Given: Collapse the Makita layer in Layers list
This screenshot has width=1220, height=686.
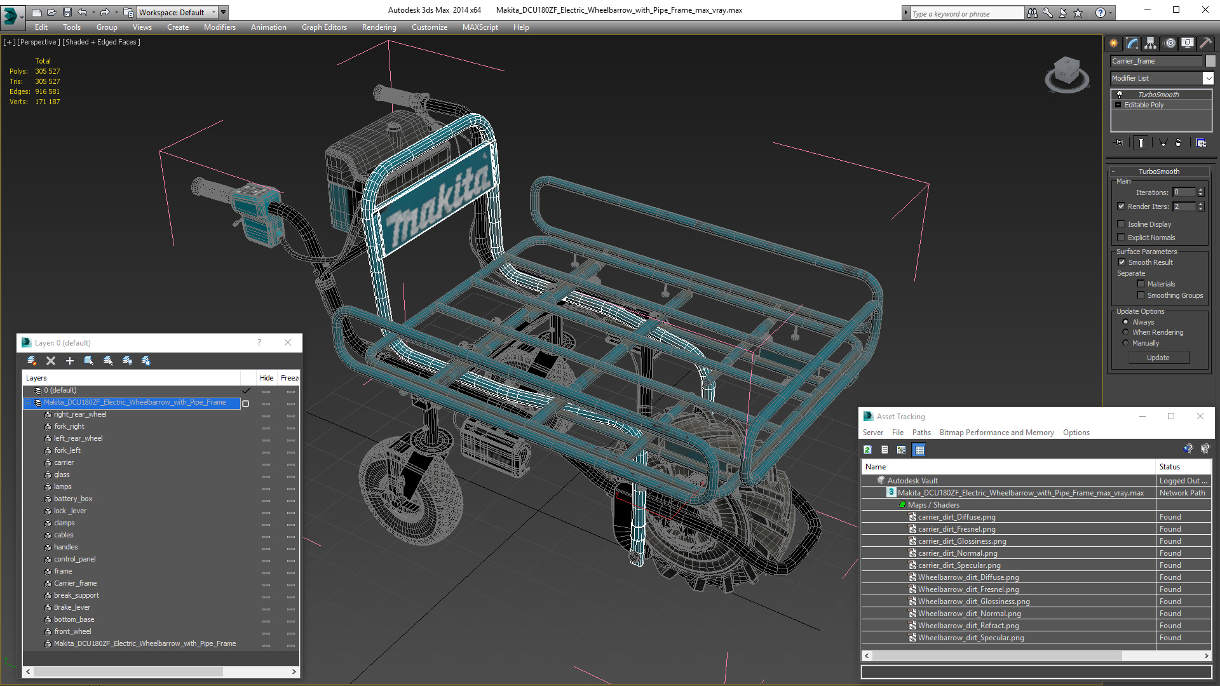Looking at the screenshot, I should point(28,403).
